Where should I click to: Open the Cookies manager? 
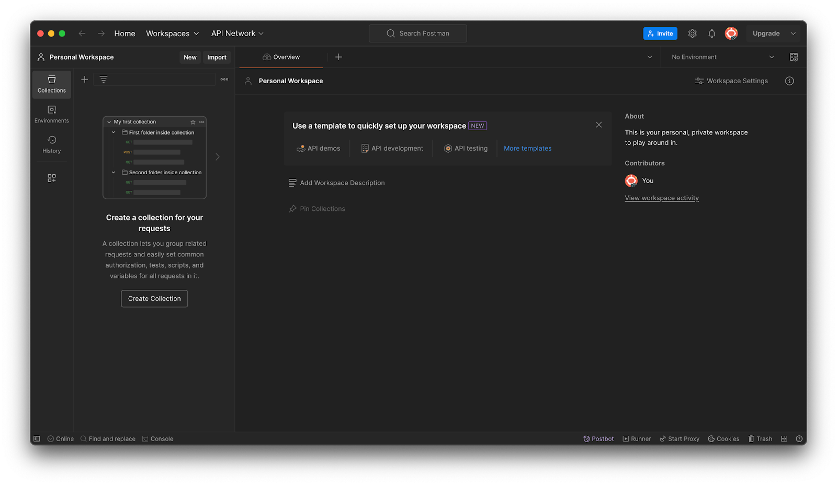coord(723,438)
